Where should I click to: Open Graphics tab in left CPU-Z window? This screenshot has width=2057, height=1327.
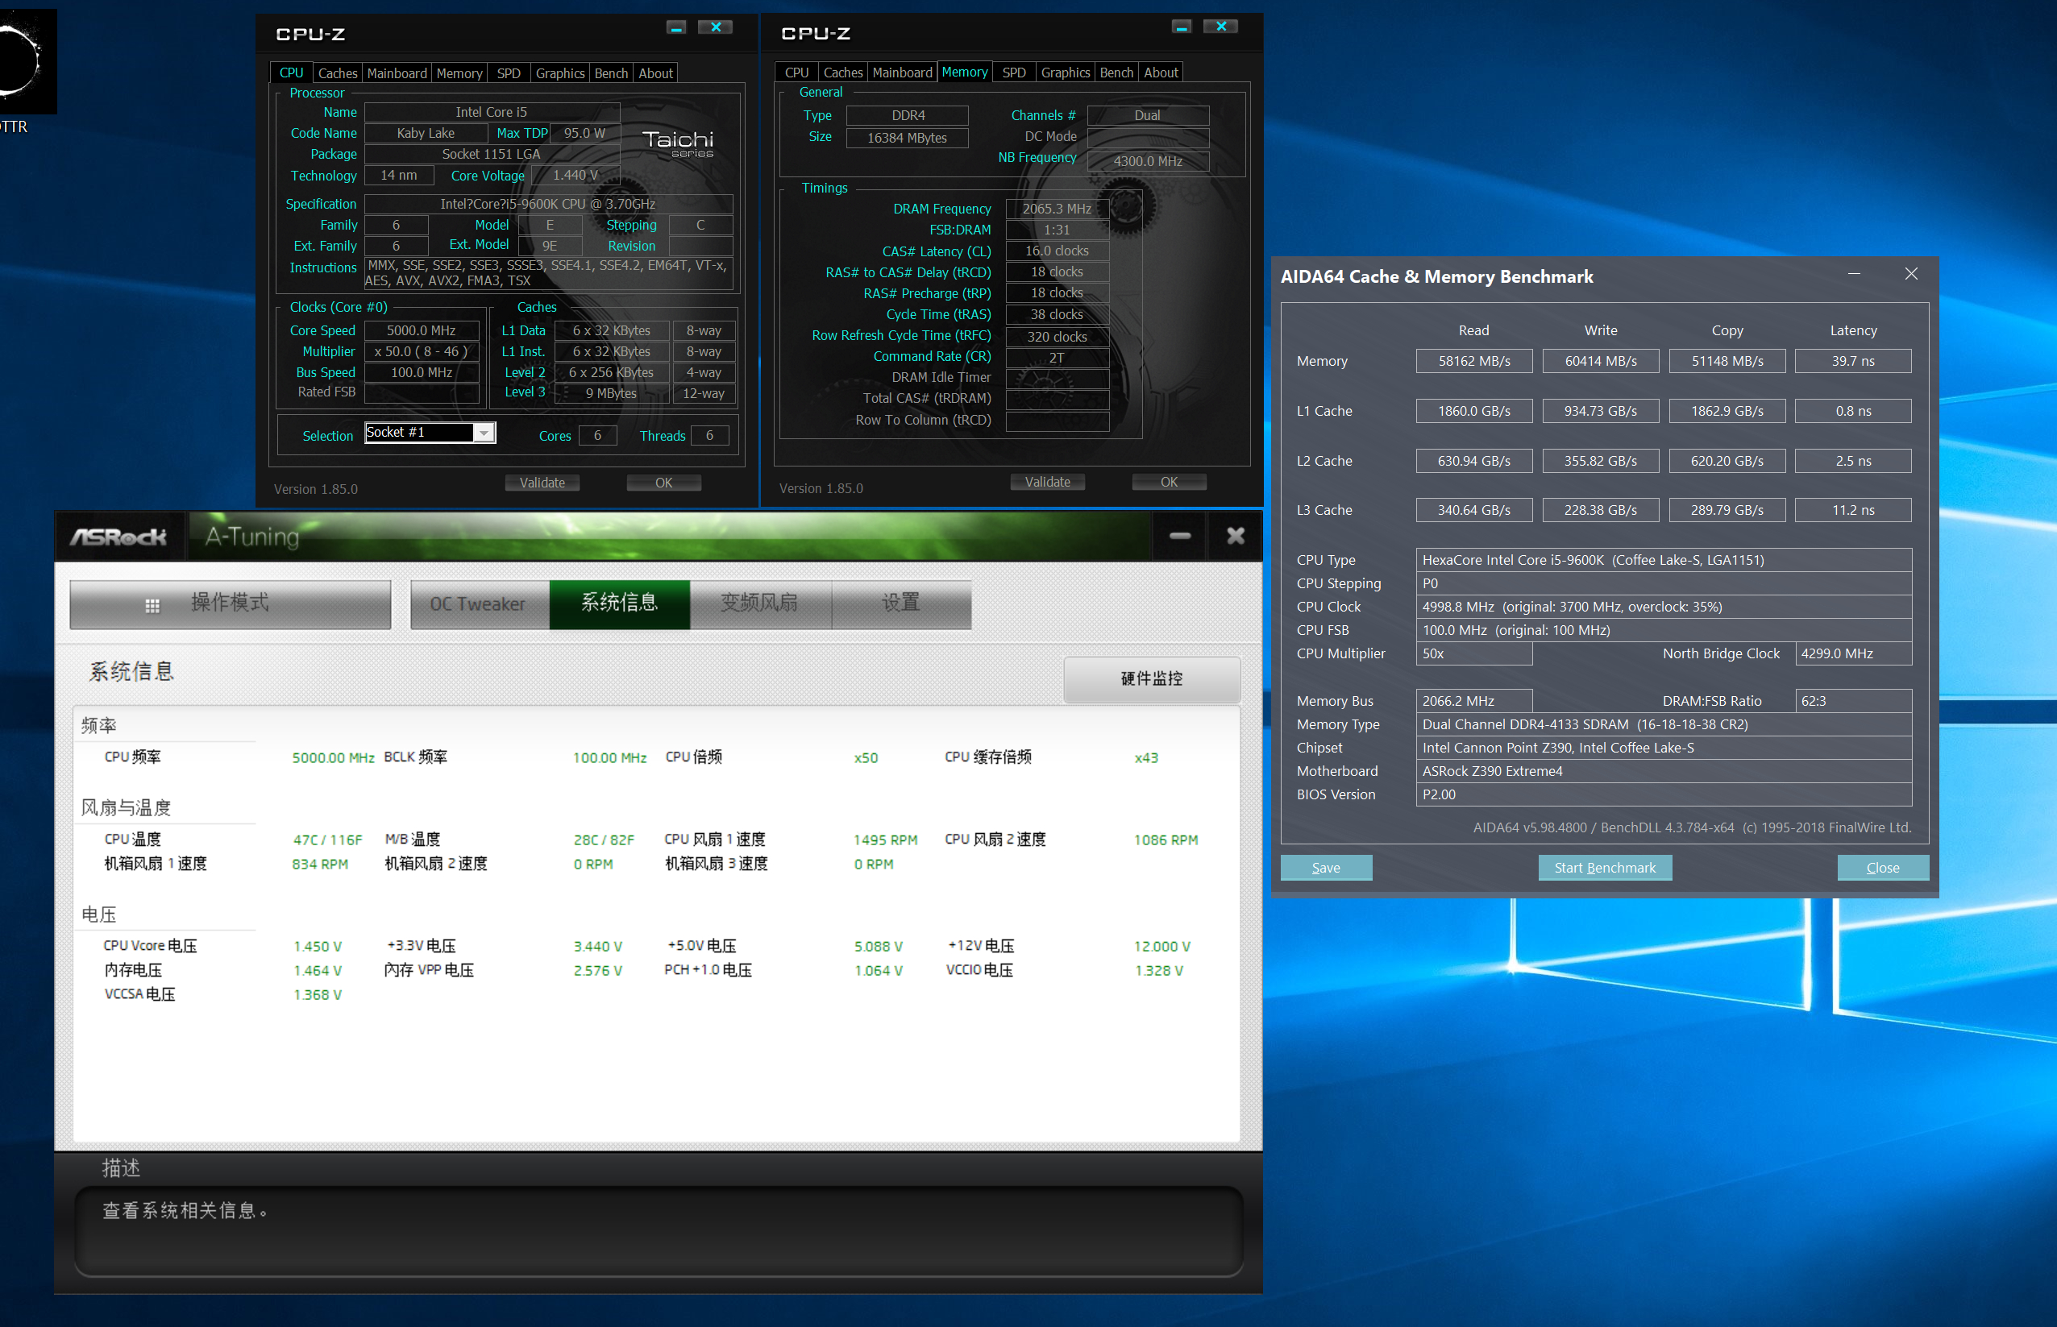(560, 73)
